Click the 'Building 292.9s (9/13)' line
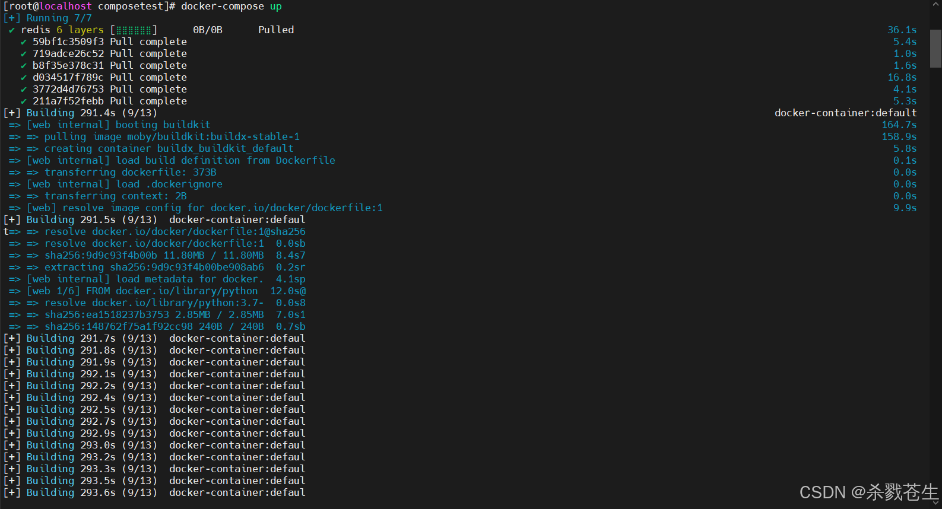 click(x=154, y=433)
